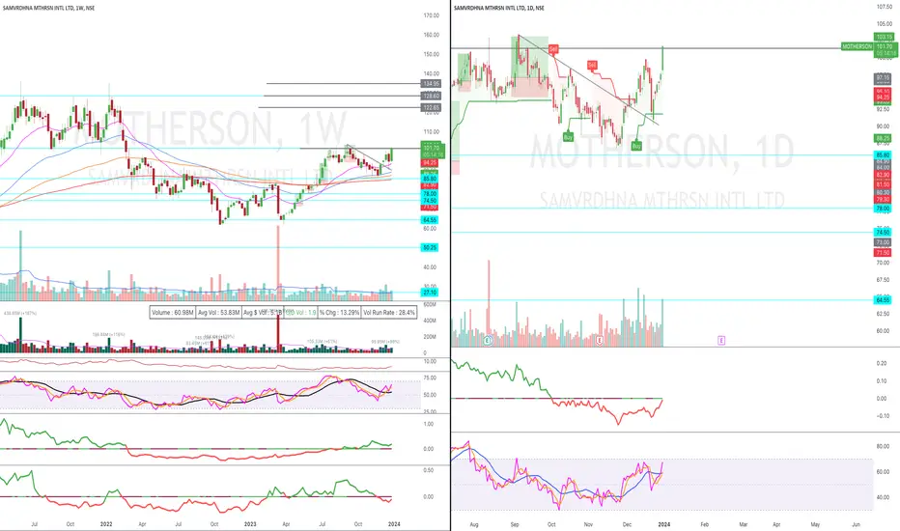Click the Feb label on daily time axis
This screenshot has width=900, height=531.
pyautogui.click(x=705, y=524)
